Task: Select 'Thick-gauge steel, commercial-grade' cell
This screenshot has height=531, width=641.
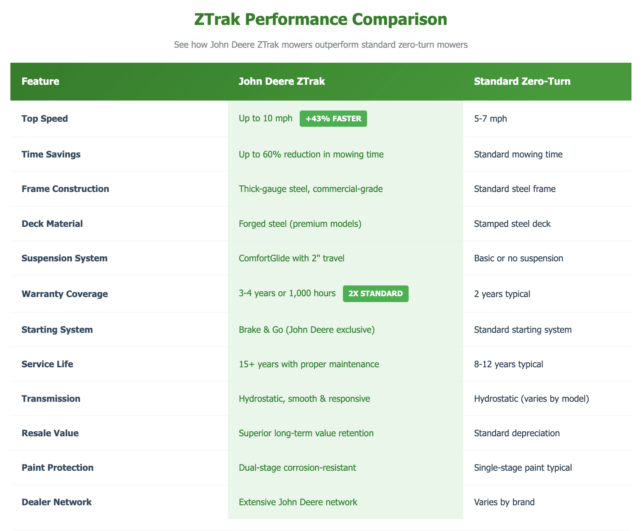Action: pos(311,189)
